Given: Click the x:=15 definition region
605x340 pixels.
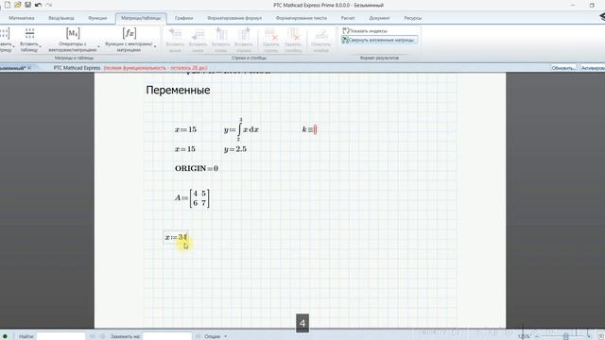Looking at the screenshot, I should pyautogui.click(x=185, y=129).
